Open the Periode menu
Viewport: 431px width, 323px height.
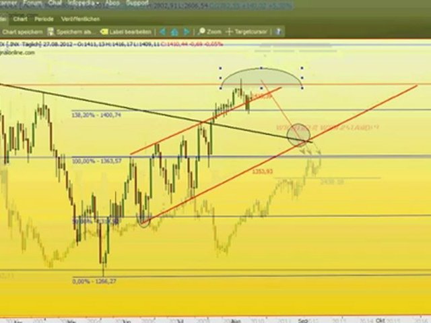[x=44, y=20]
